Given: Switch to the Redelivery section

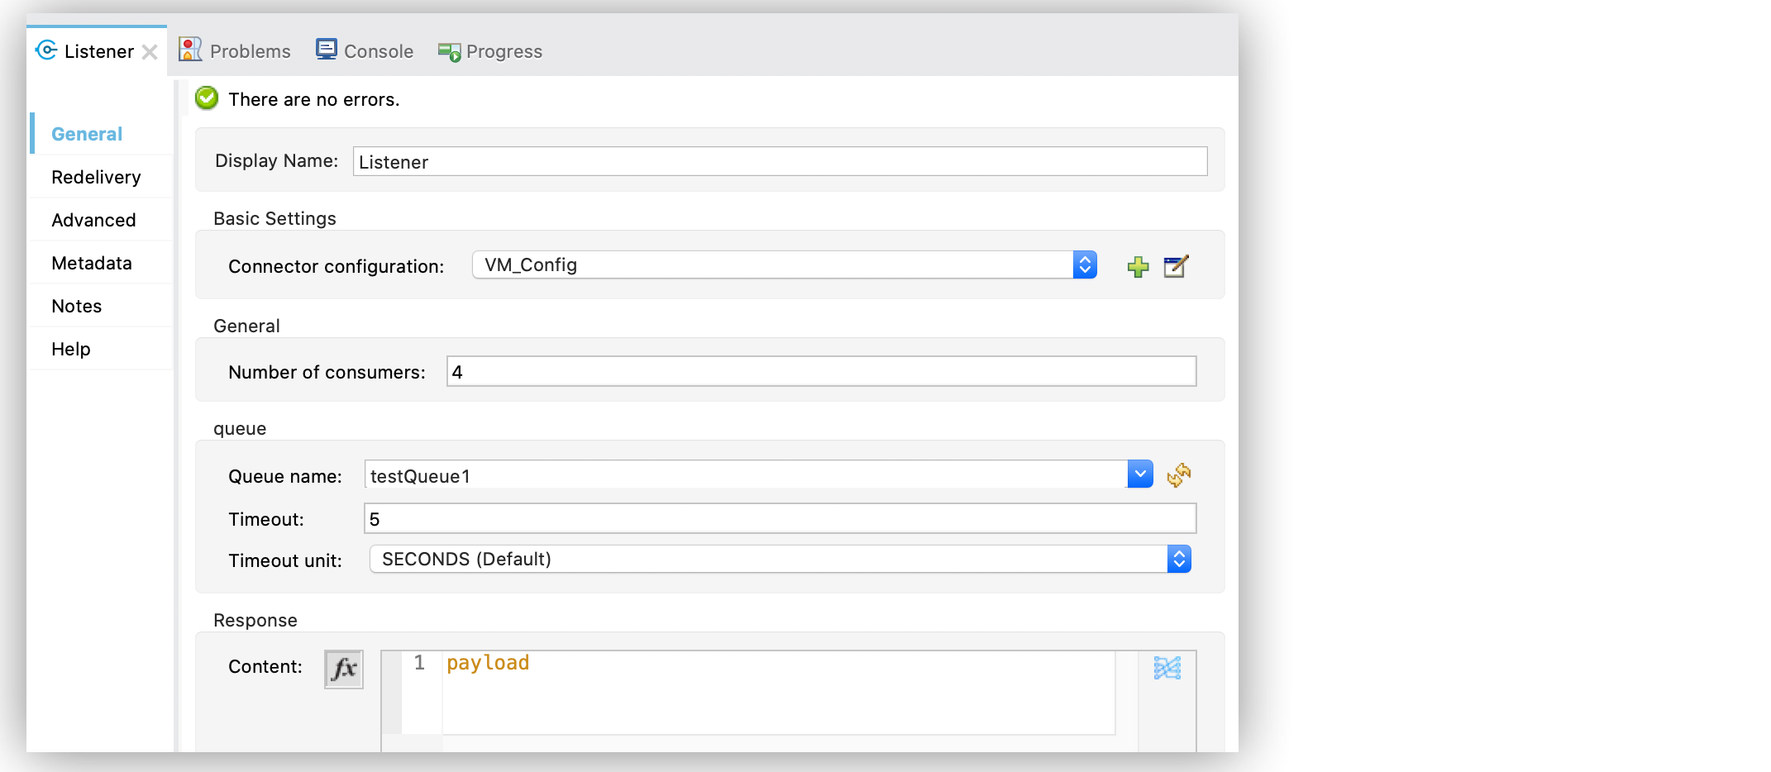Looking at the screenshot, I should (97, 176).
